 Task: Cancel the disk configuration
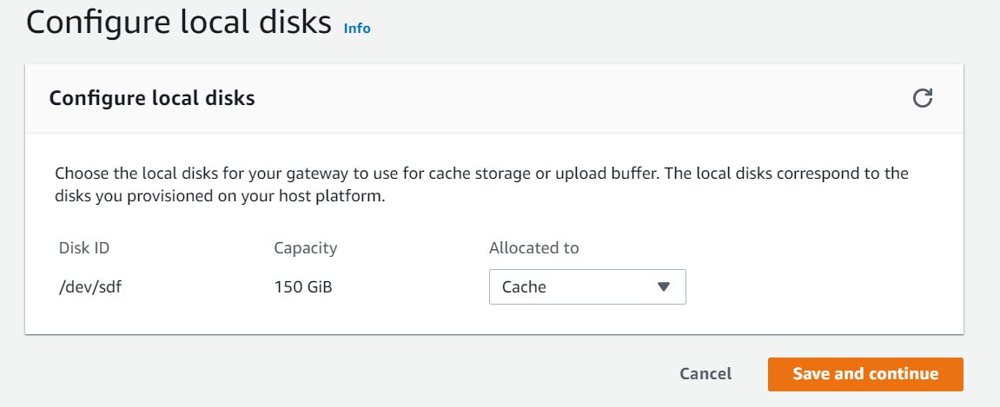pos(705,374)
